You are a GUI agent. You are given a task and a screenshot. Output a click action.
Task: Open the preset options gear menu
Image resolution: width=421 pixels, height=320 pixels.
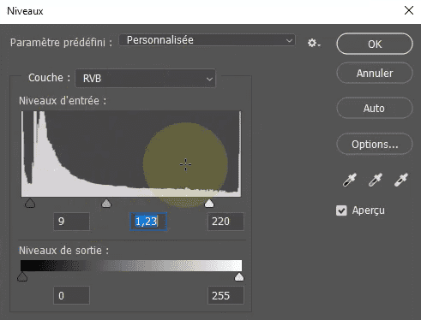click(x=314, y=43)
